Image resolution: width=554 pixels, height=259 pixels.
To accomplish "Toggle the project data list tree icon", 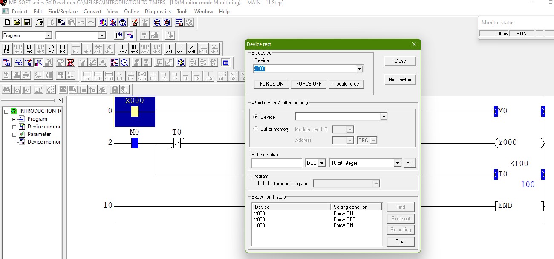I will click(130, 35).
